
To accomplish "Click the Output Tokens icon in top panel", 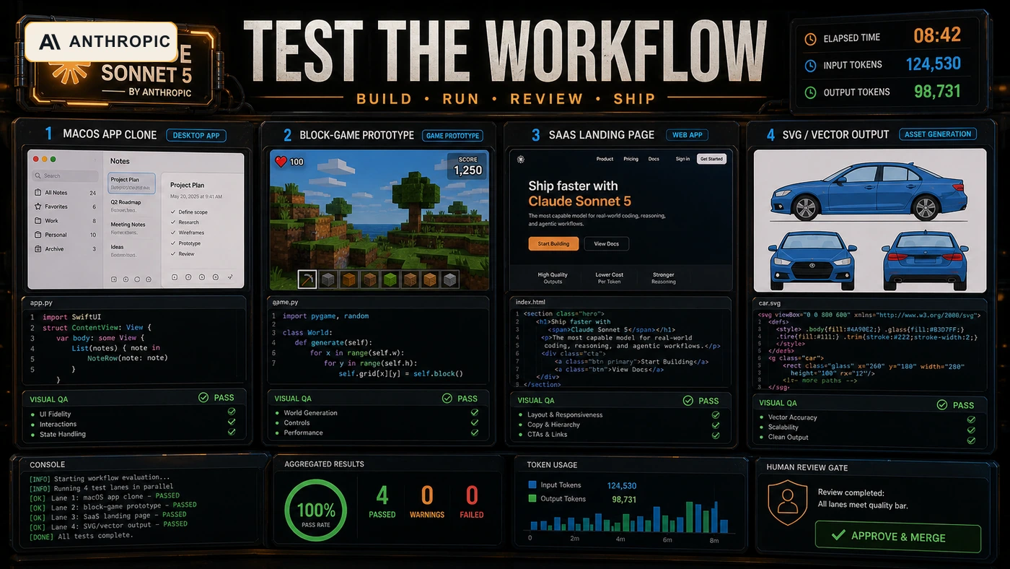I will (810, 92).
